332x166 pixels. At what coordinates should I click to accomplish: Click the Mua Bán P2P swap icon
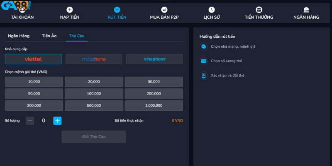tap(164, 10)
